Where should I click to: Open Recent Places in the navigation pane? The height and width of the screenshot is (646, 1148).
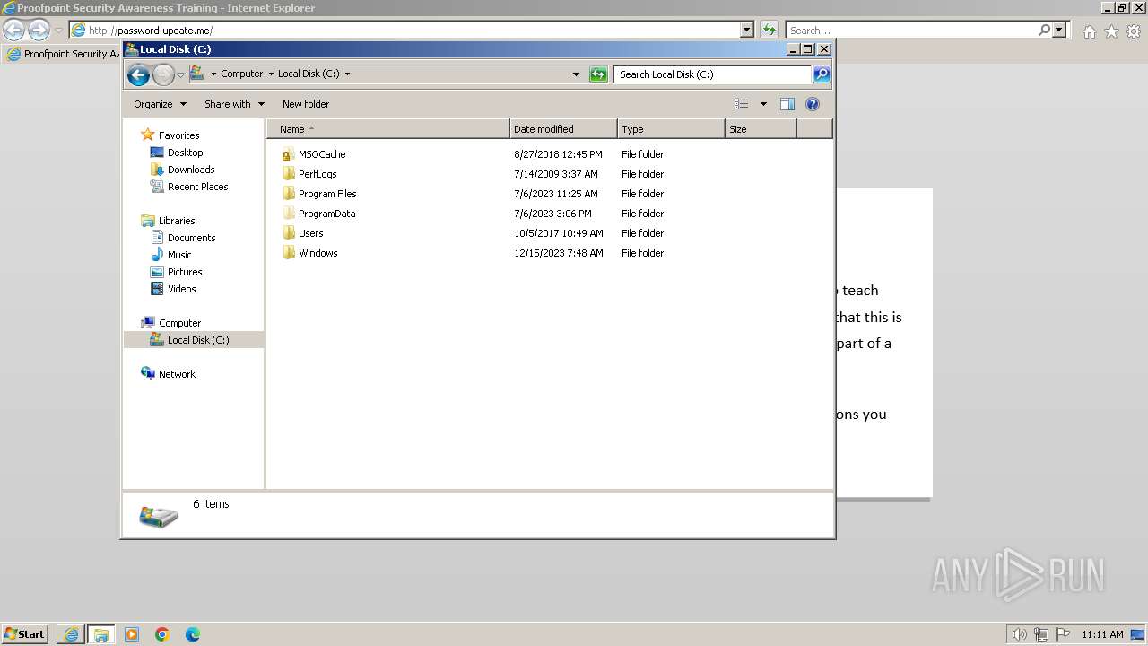coord(197,187)
